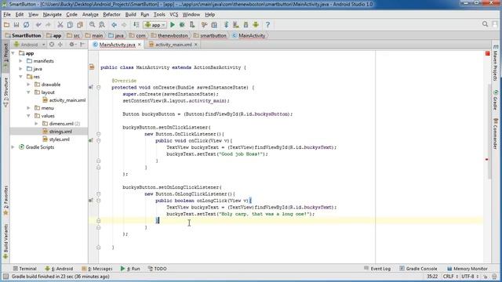Open the Memory Monitor panel

click(467, 269)
